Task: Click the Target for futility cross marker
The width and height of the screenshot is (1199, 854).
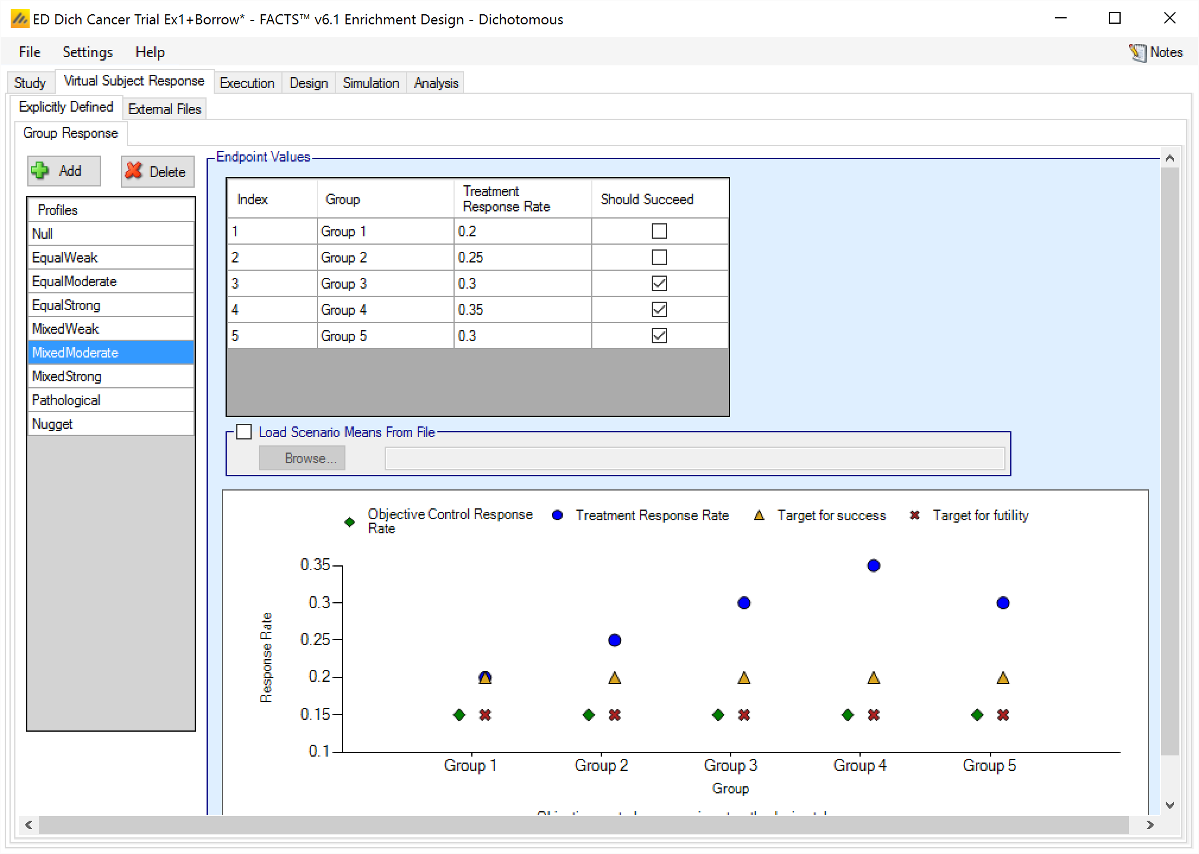Action: [915, 515]
